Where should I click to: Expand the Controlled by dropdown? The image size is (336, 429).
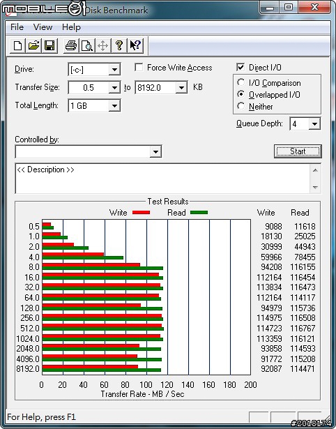(155, 151)
